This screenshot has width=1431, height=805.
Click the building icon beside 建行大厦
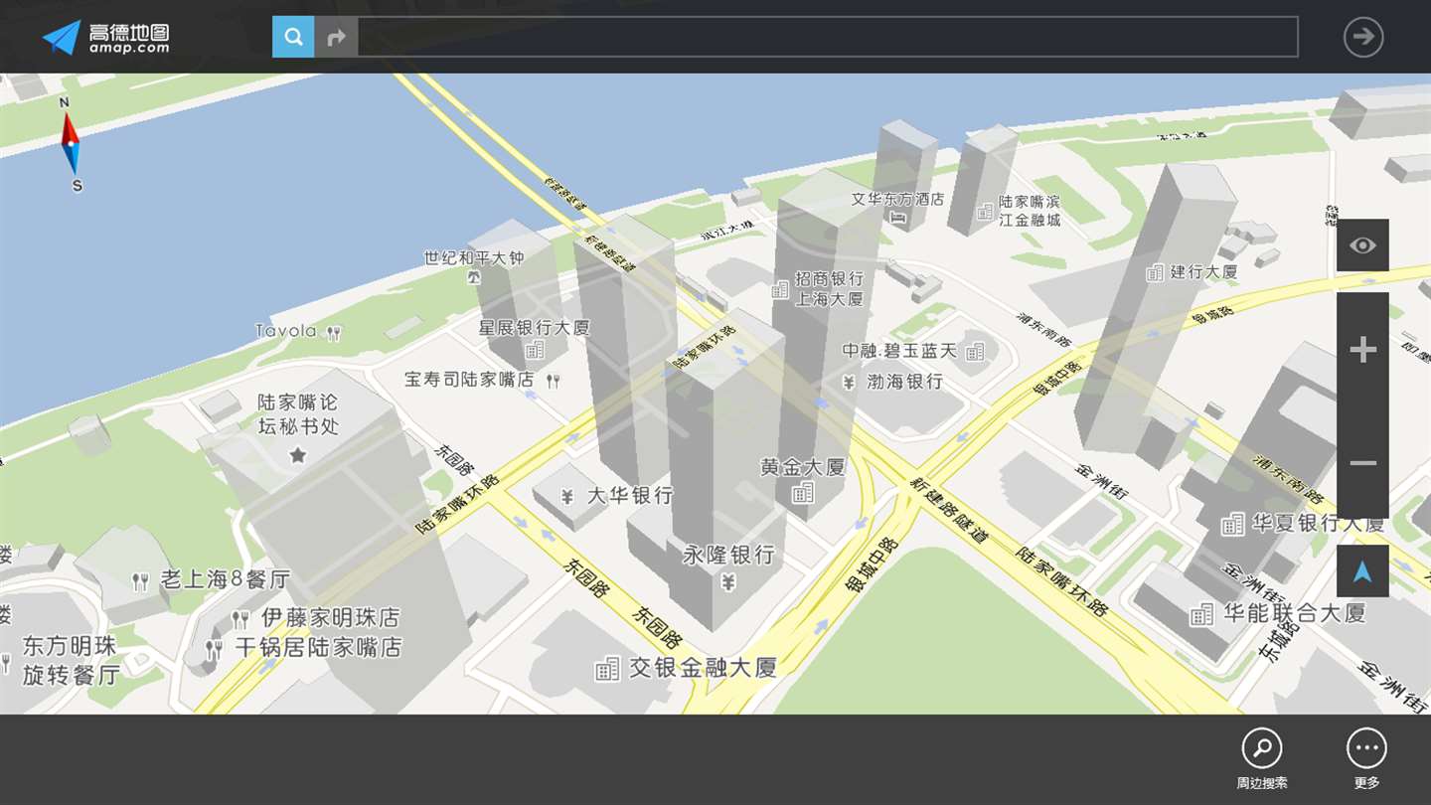tap(1155, 271)
